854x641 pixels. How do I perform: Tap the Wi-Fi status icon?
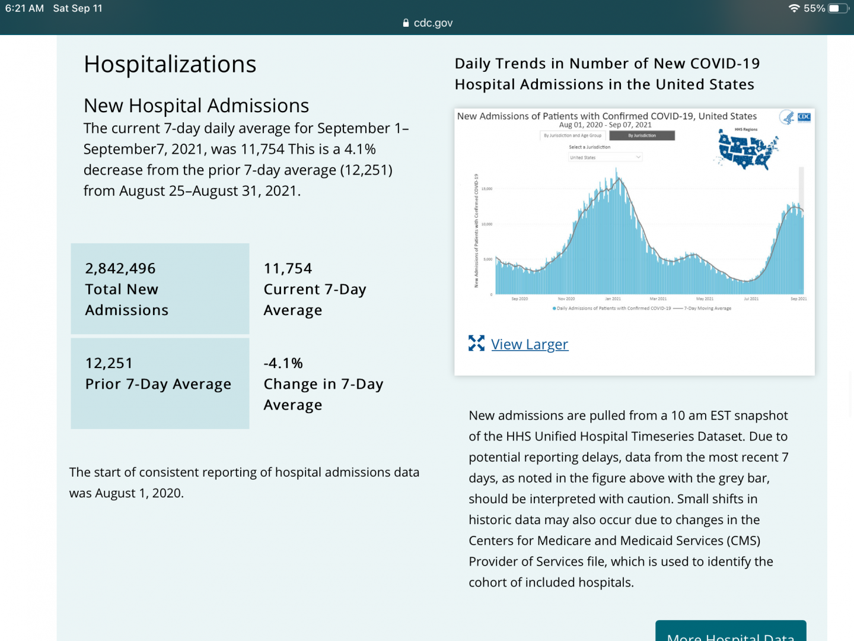coord(794,8)
